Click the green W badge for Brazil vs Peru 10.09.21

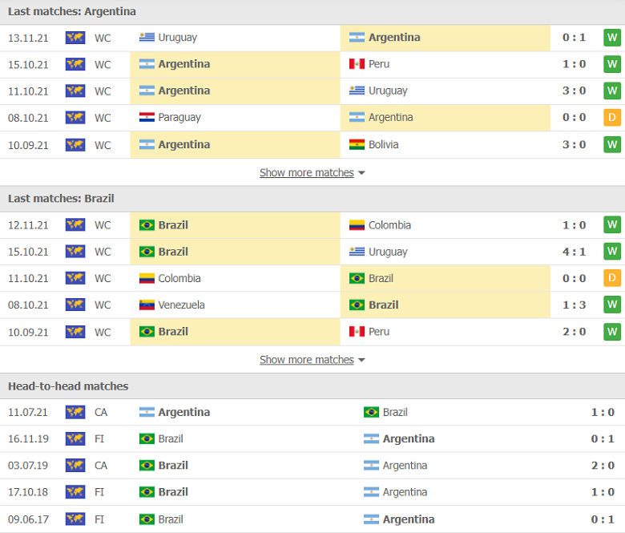pyautogui.click(x=612, y=332)
